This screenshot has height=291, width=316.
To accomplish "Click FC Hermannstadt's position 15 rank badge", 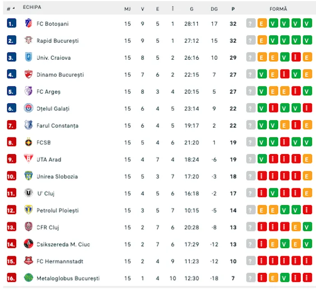I will 12,261.
